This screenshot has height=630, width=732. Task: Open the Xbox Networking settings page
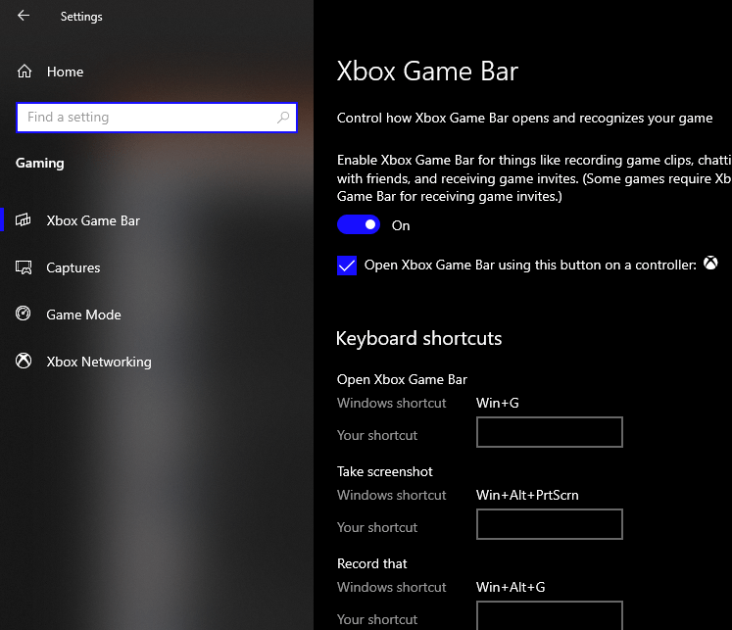[x=157, y=362]
